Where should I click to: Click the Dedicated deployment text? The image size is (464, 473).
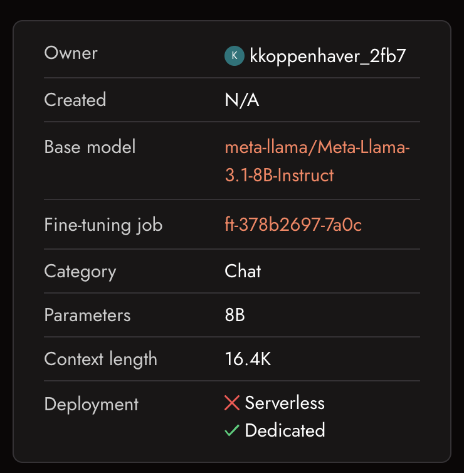pyautogui.click(x=285, y=430)
